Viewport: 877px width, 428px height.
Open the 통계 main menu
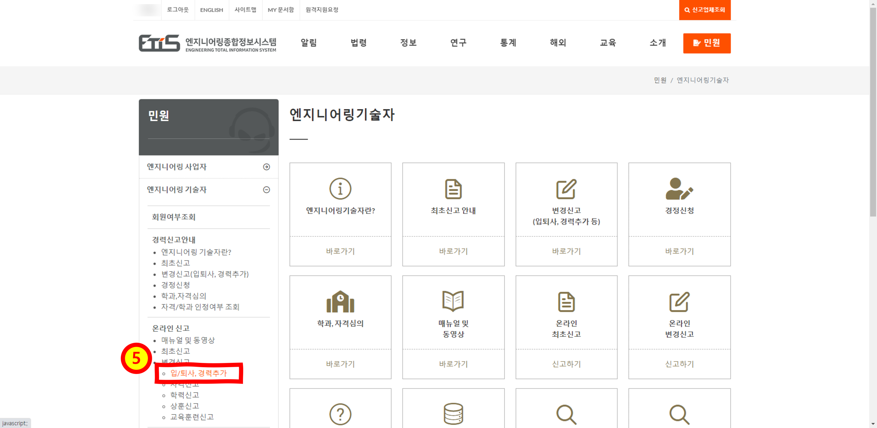(x=508, y=43)
